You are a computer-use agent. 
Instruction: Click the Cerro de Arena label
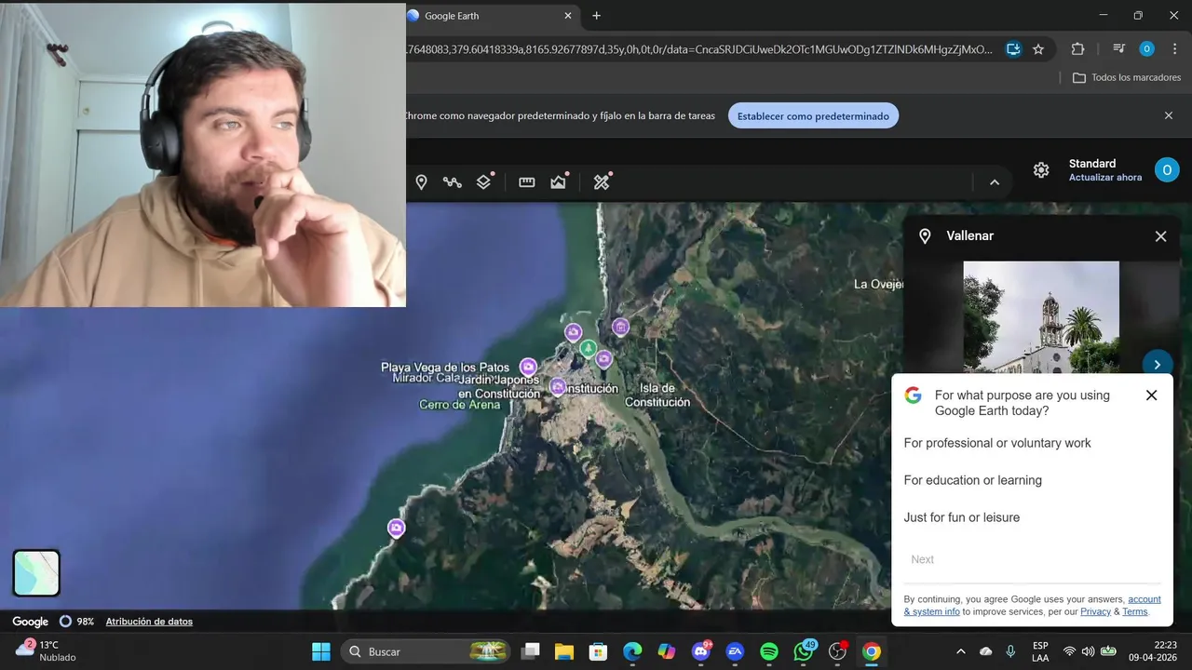click(459, 405)
